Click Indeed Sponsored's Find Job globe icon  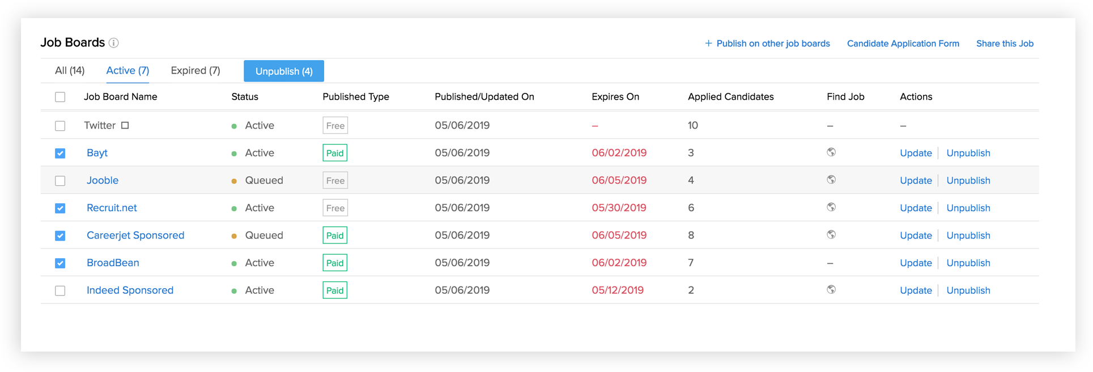(831, 289)
